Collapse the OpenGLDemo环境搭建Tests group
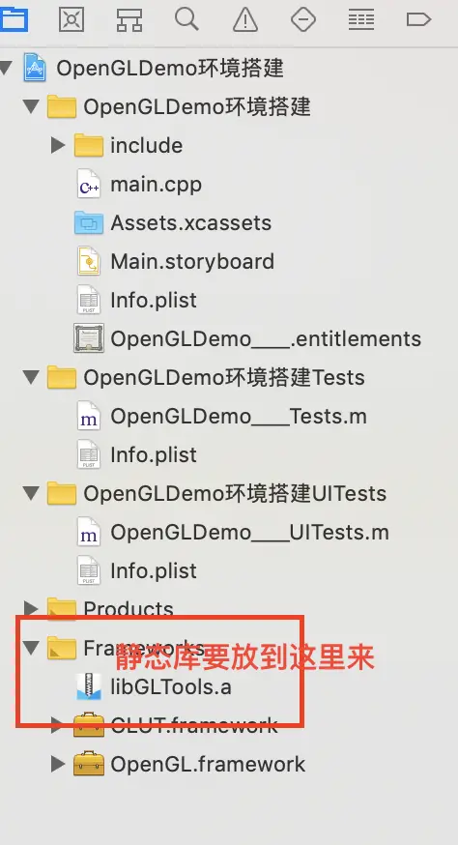This screenshot has width=458, height=845. point(31,377)
